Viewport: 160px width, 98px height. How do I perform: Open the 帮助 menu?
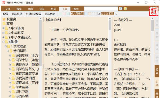point(76,9)
